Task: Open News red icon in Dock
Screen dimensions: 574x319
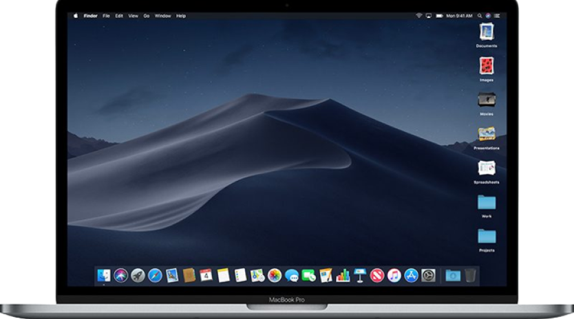Action: click(x=376, y=275)
